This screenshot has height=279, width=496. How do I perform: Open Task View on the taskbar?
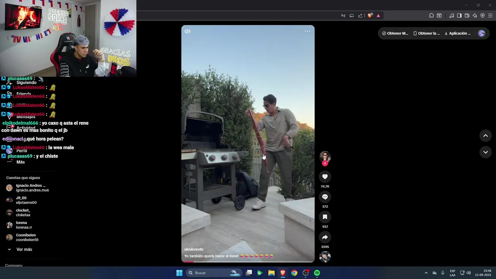(249, 273)
